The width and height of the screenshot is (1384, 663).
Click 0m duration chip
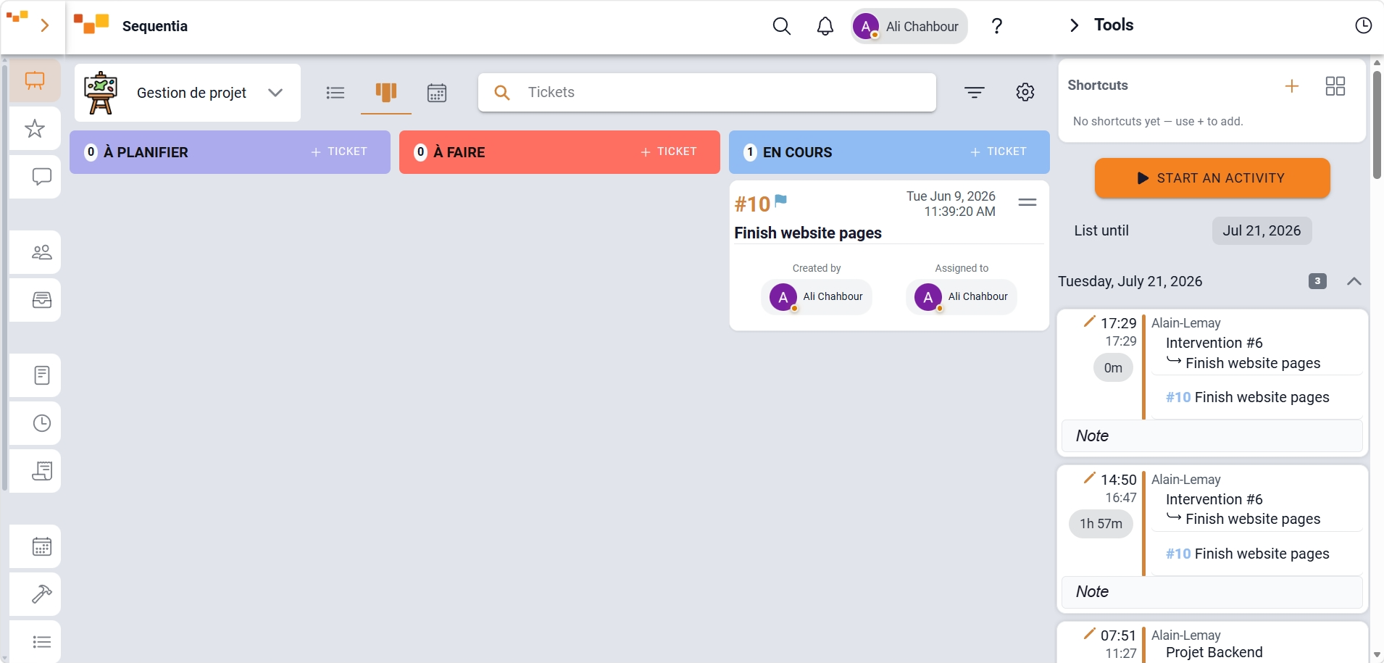pyautogui.click(x=1113, y=367)
